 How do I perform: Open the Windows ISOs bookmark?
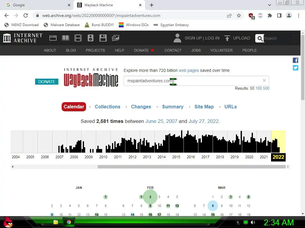point(134,25)
